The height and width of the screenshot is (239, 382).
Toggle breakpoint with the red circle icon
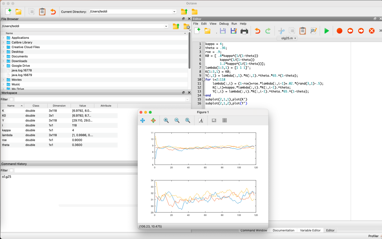339,31
